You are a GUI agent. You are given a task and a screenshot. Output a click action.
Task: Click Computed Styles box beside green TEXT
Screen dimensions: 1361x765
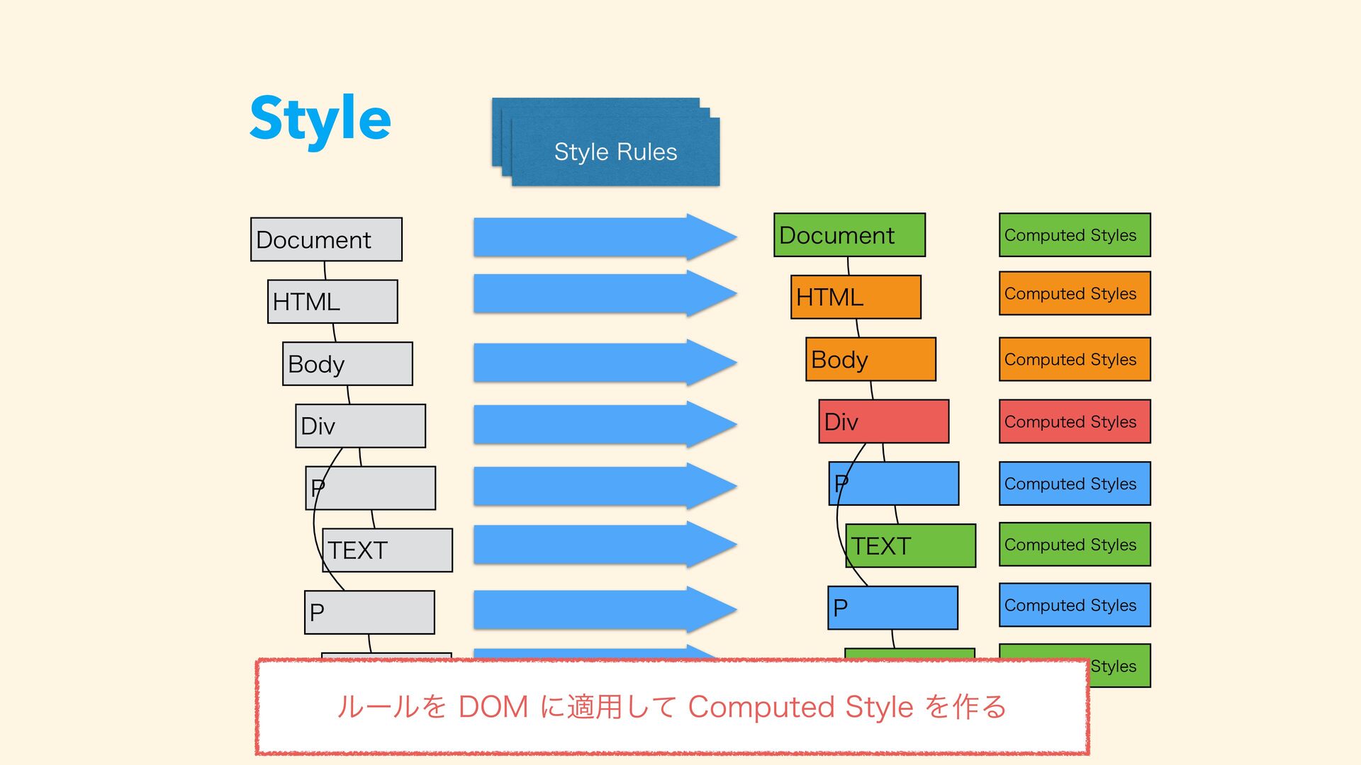[x=1075, y=545]
